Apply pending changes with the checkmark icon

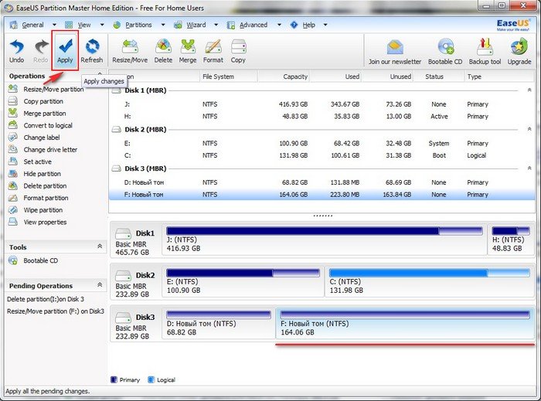65,51
